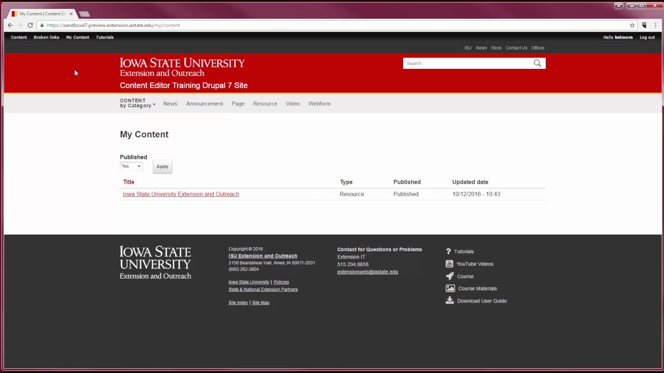664x373 pixels.
Task: Open a new browser tab
Action: (85, 14)
